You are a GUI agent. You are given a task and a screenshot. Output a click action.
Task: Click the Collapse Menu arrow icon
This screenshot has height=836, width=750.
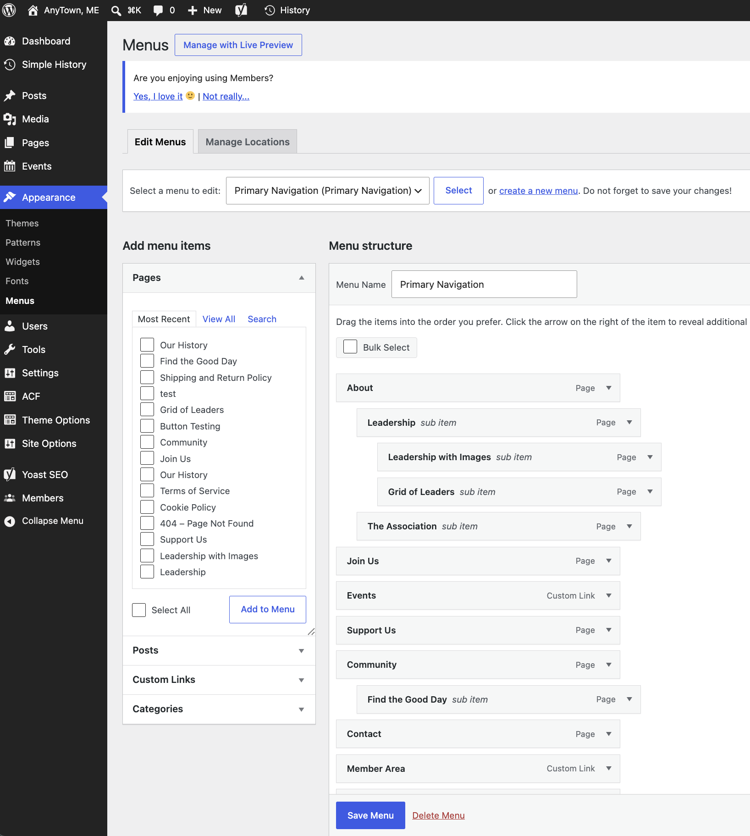[x=10, y=521]
